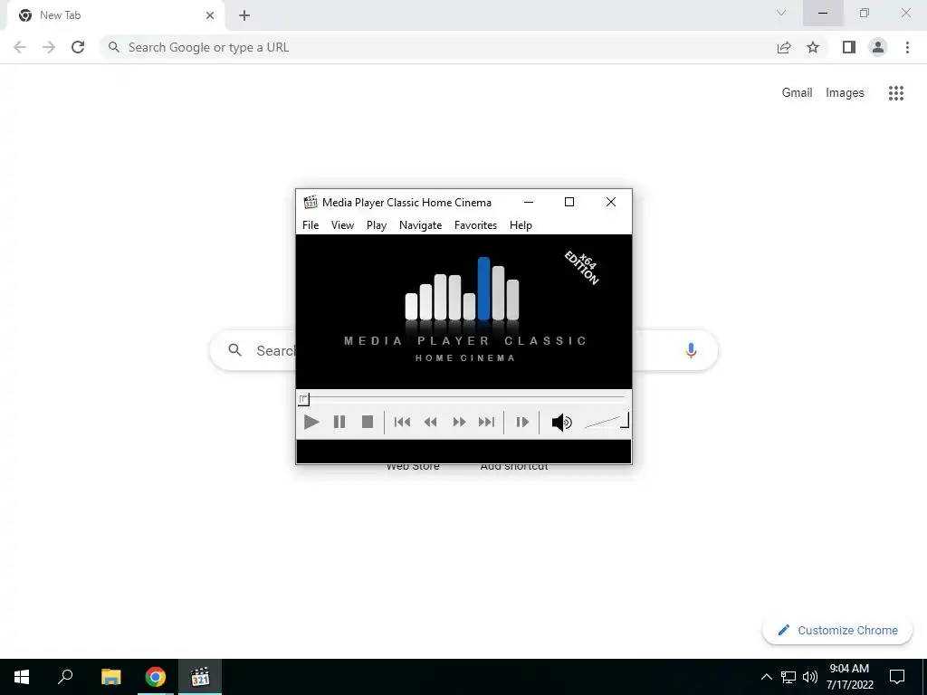The height and width of the screenshot is (695, 927).
Task: Open the Google apps grid
Action: tap(895, 93)
